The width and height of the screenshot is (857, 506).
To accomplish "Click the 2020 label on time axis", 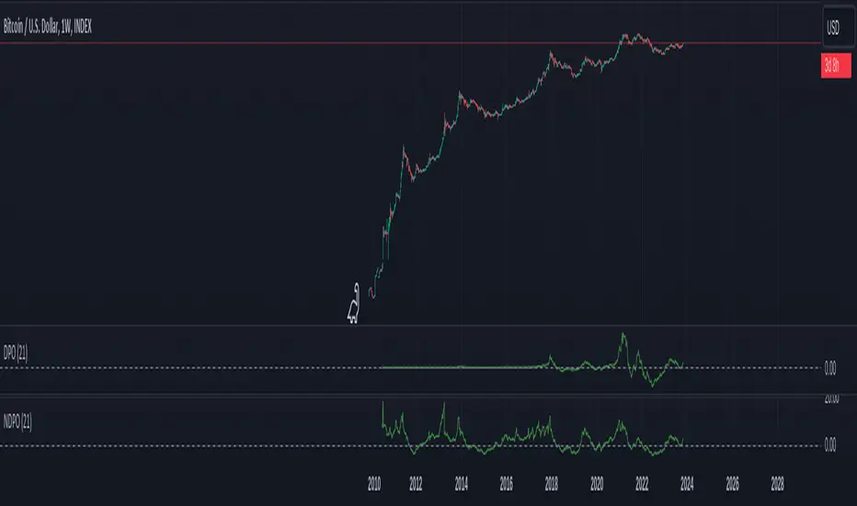I will 597,484.
